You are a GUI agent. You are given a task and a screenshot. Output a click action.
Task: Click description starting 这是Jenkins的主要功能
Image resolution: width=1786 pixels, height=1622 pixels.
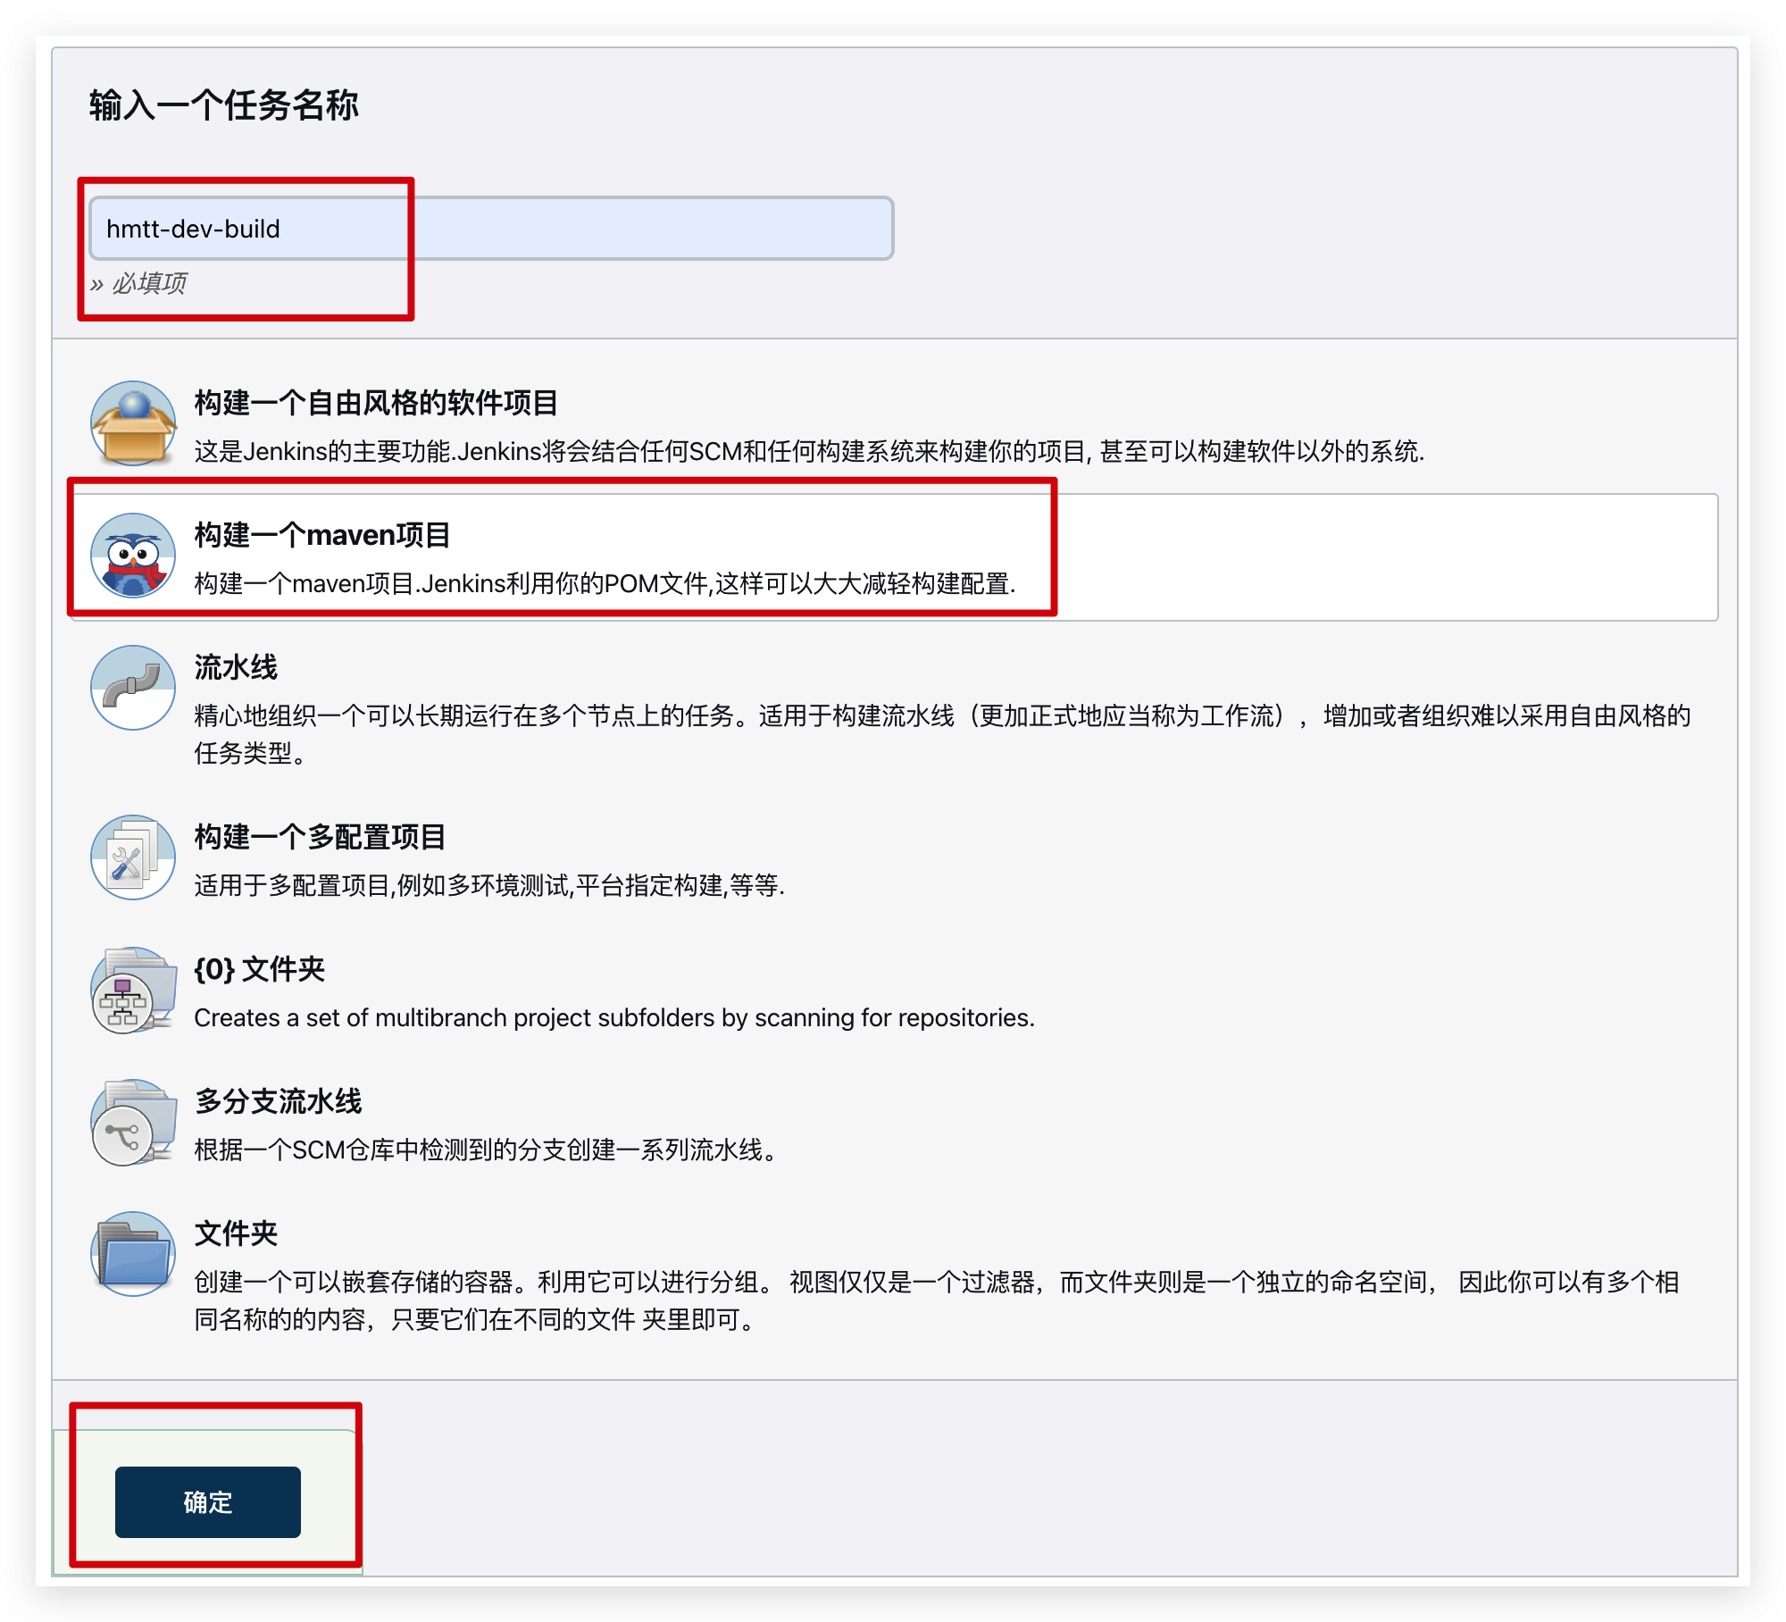(809, 452)
